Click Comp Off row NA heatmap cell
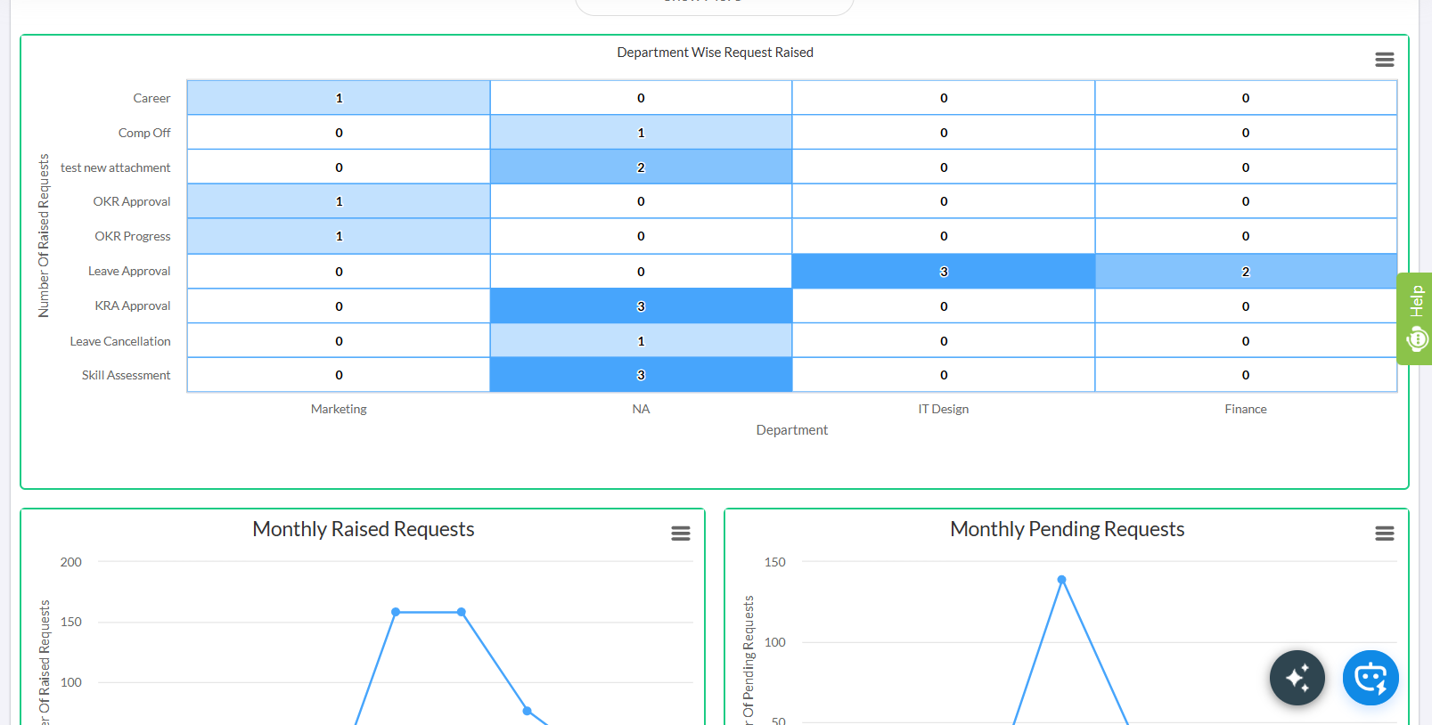This screenshot has height=725, width=1432. point(641,133)
